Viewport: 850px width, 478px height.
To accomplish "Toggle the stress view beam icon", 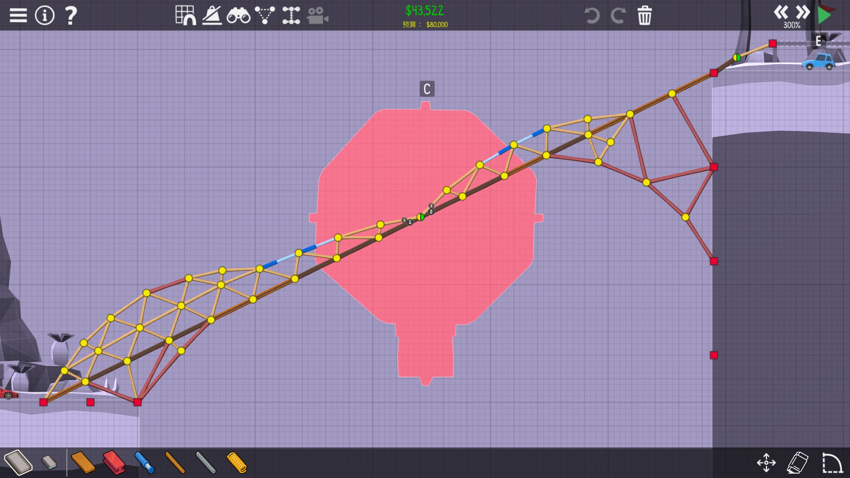I will coord(291,15).
